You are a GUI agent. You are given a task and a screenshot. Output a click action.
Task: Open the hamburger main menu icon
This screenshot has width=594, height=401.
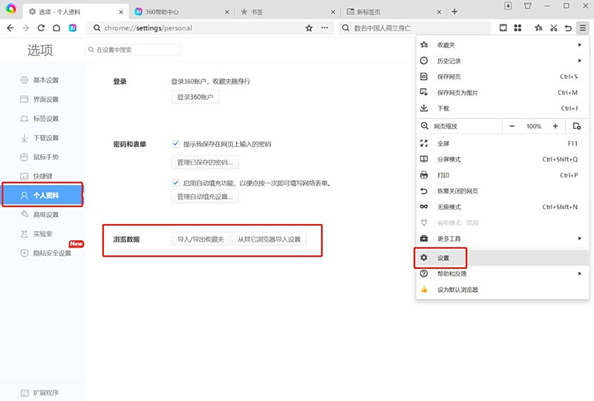582,27
